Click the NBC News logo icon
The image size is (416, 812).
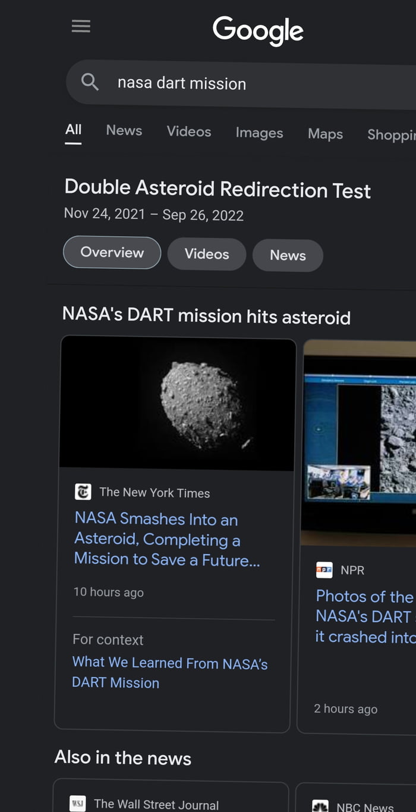(x=320, y=806)
